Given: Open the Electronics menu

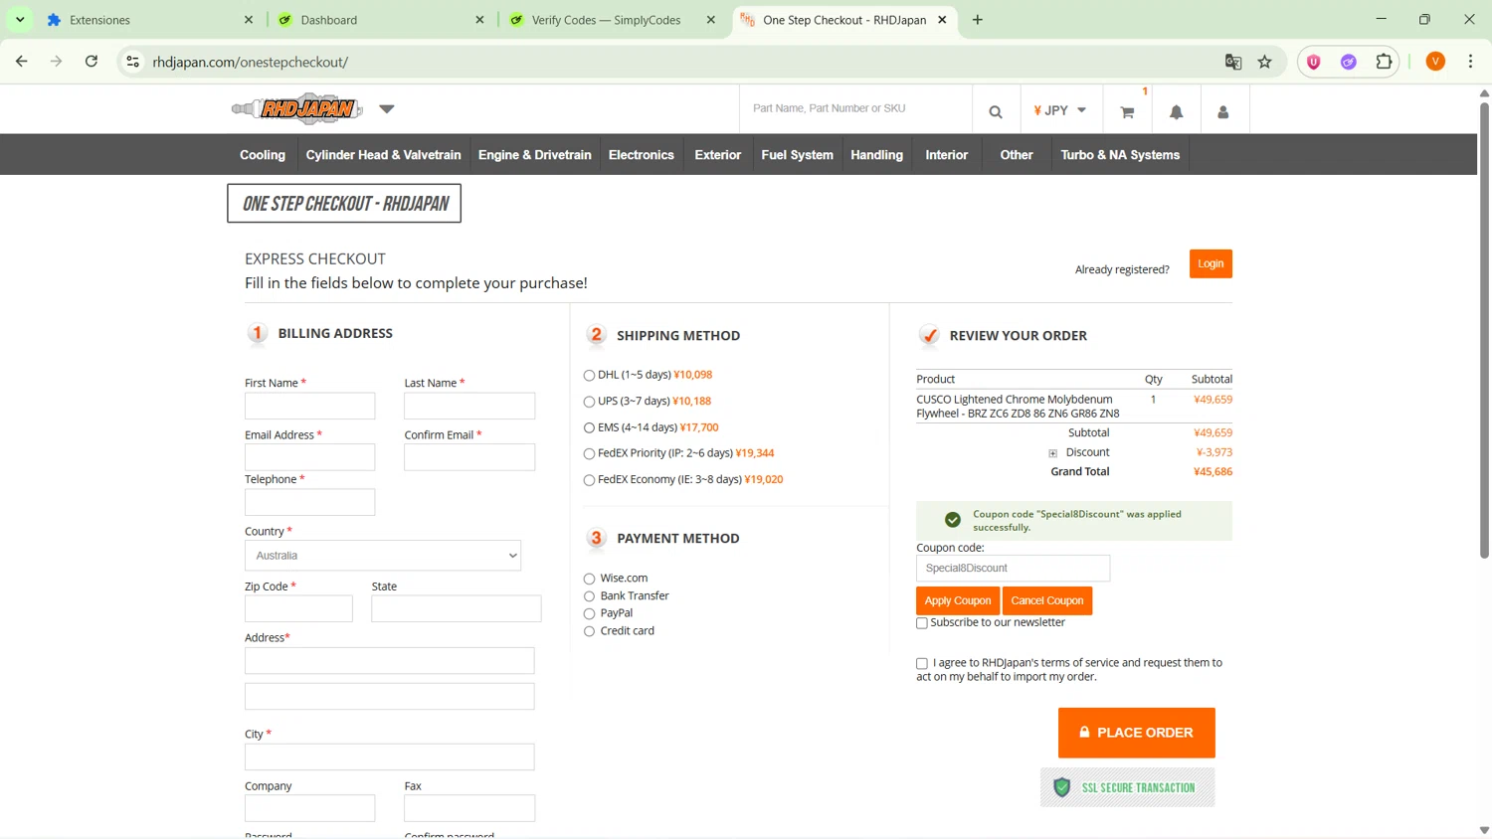Looking at the screenshot, I should (x=642, y=155).
